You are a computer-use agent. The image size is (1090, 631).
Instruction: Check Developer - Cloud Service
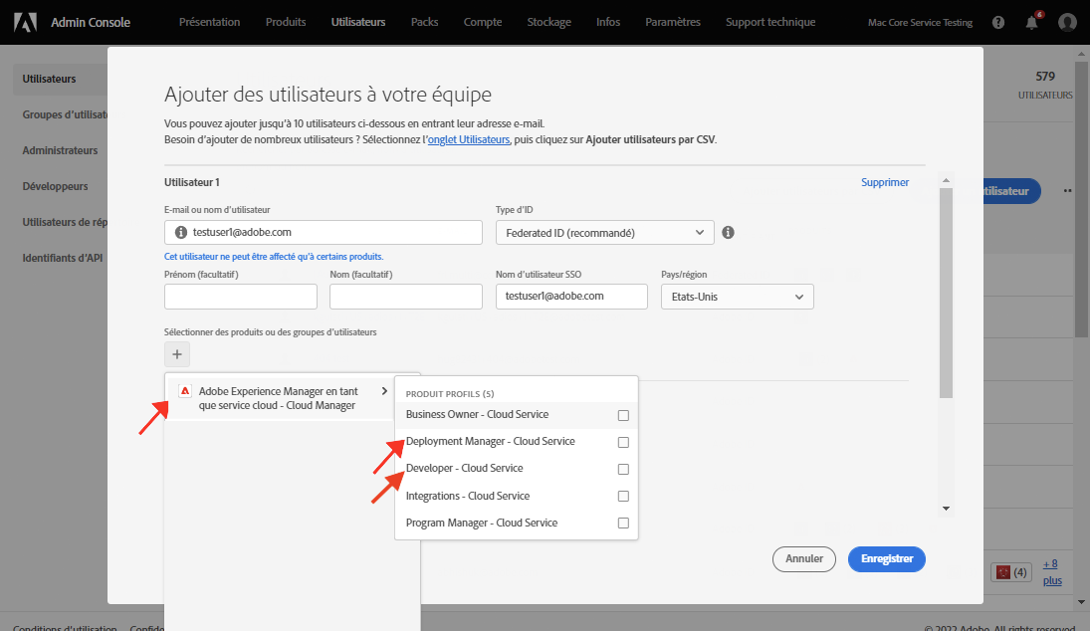(623, 469)
